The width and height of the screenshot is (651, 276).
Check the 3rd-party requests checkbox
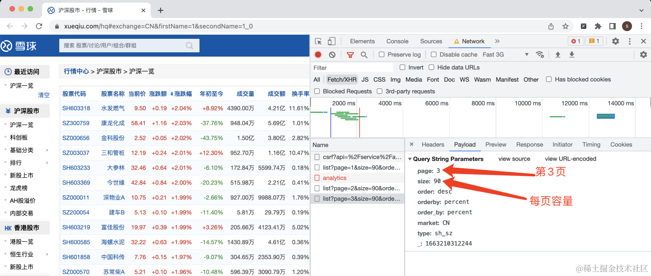(x=379, y=91)
